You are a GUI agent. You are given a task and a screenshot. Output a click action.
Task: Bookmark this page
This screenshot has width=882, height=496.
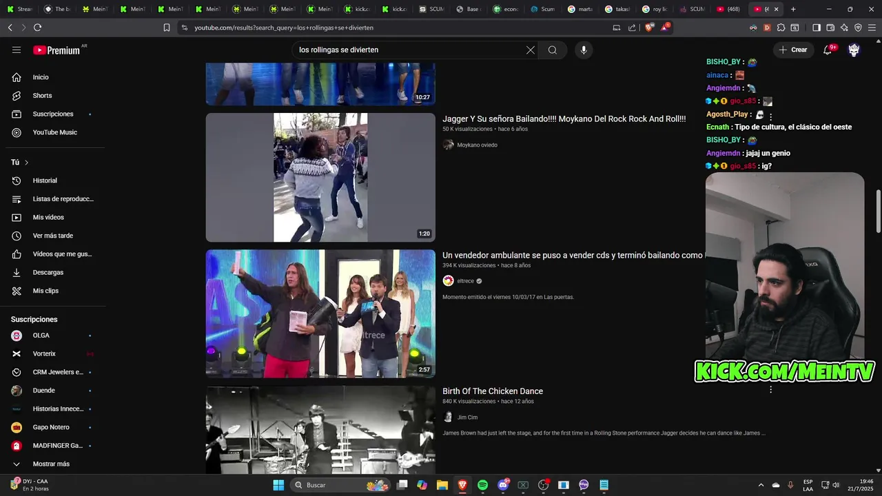[167, 28]
